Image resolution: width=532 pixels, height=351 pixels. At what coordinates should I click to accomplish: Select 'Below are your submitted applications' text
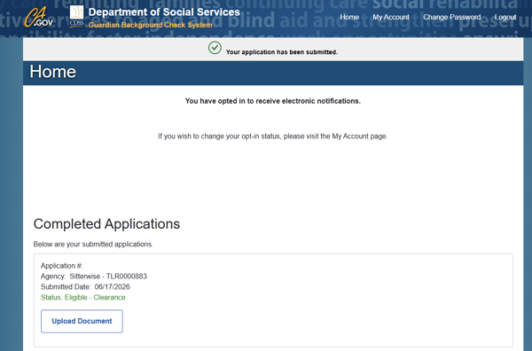click(x=93, y=244)
